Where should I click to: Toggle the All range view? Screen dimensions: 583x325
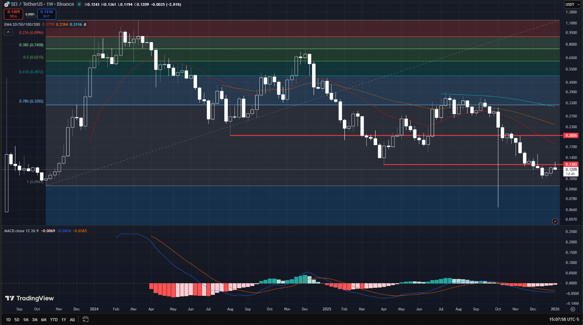point(72,319)
